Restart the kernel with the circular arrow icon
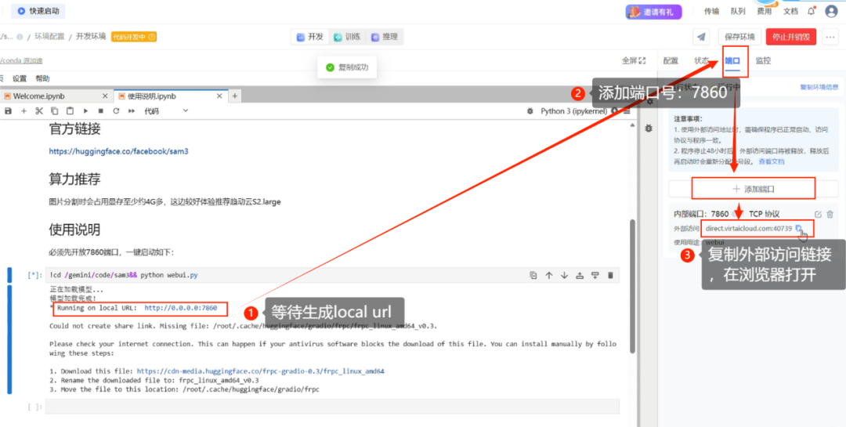The height and width of the screenshot is (427, 846). point(115,110)
